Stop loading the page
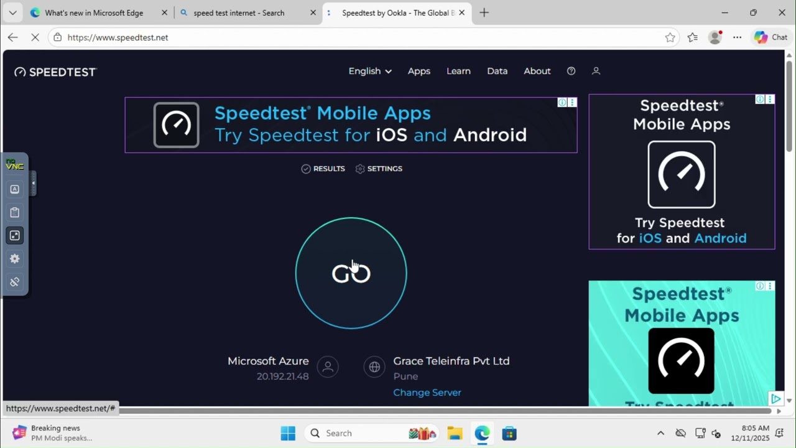The image size is (796, 448). coord(35,37)
